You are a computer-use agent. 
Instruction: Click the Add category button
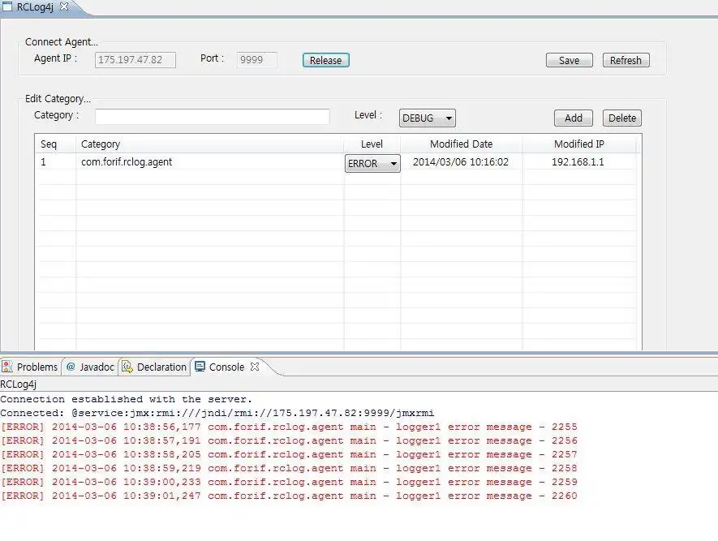tap(574, 118)
